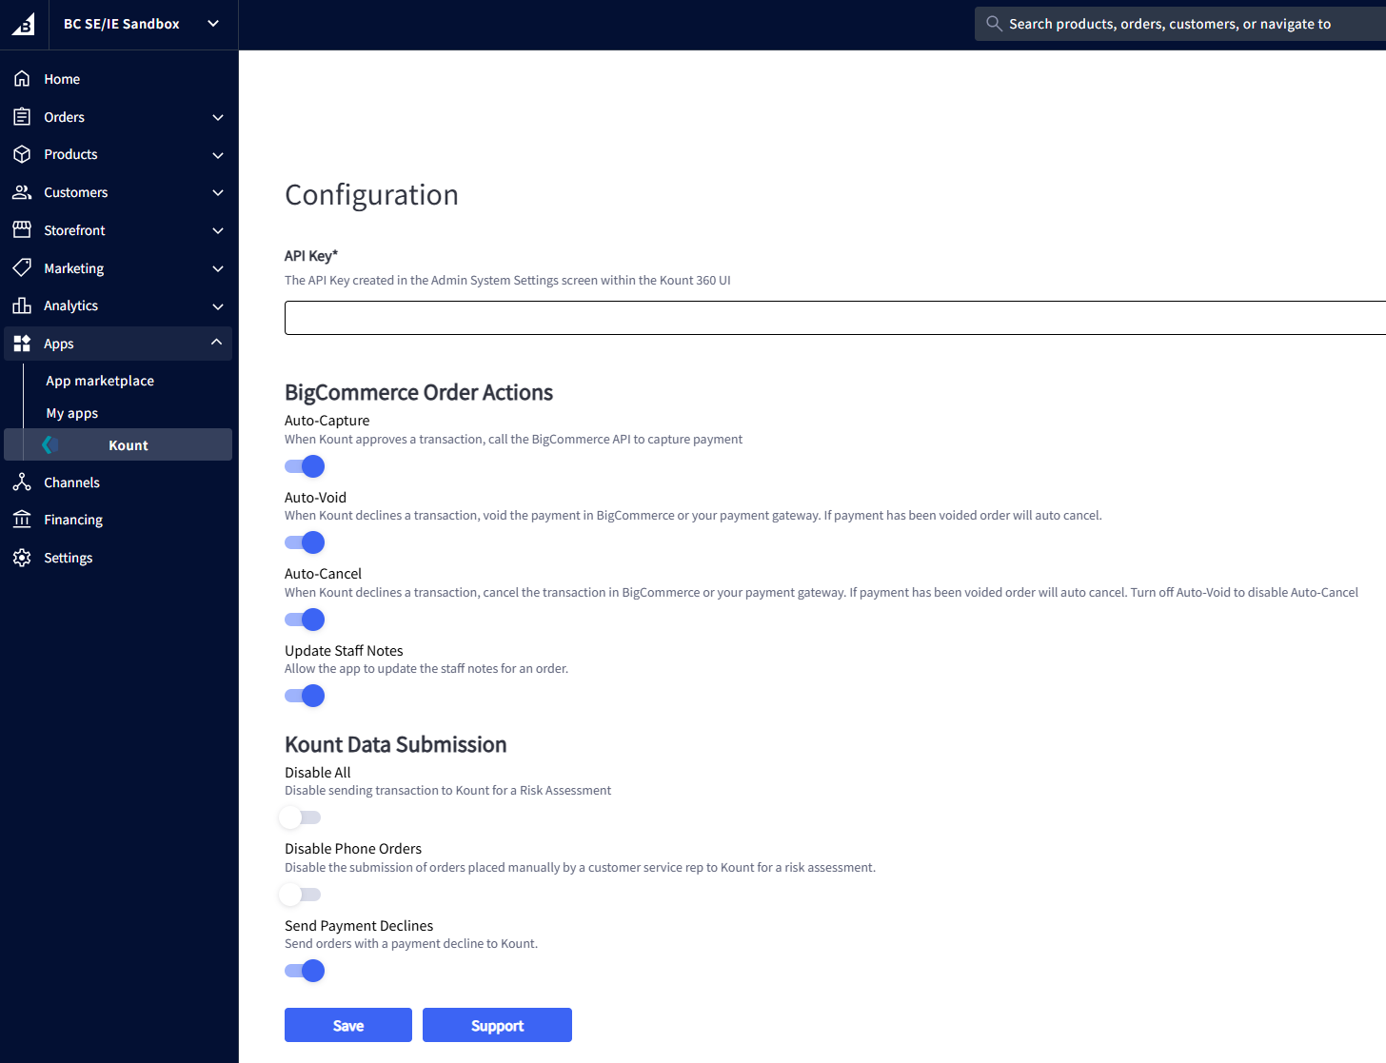This screenshot has width=1386, height=1063.
Task: Expand the Products menu chevron
Action: pyautogui.click(x=218, y=155)
